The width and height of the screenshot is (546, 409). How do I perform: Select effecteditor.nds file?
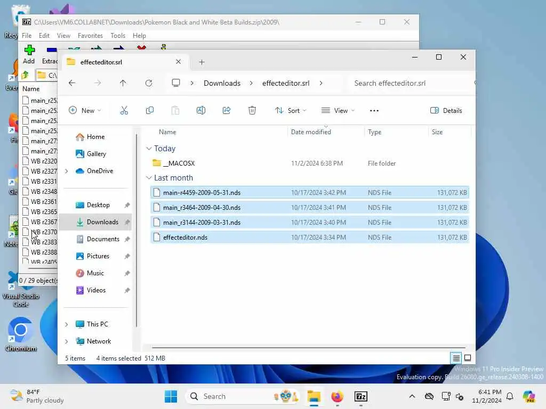tap(310, 238)
